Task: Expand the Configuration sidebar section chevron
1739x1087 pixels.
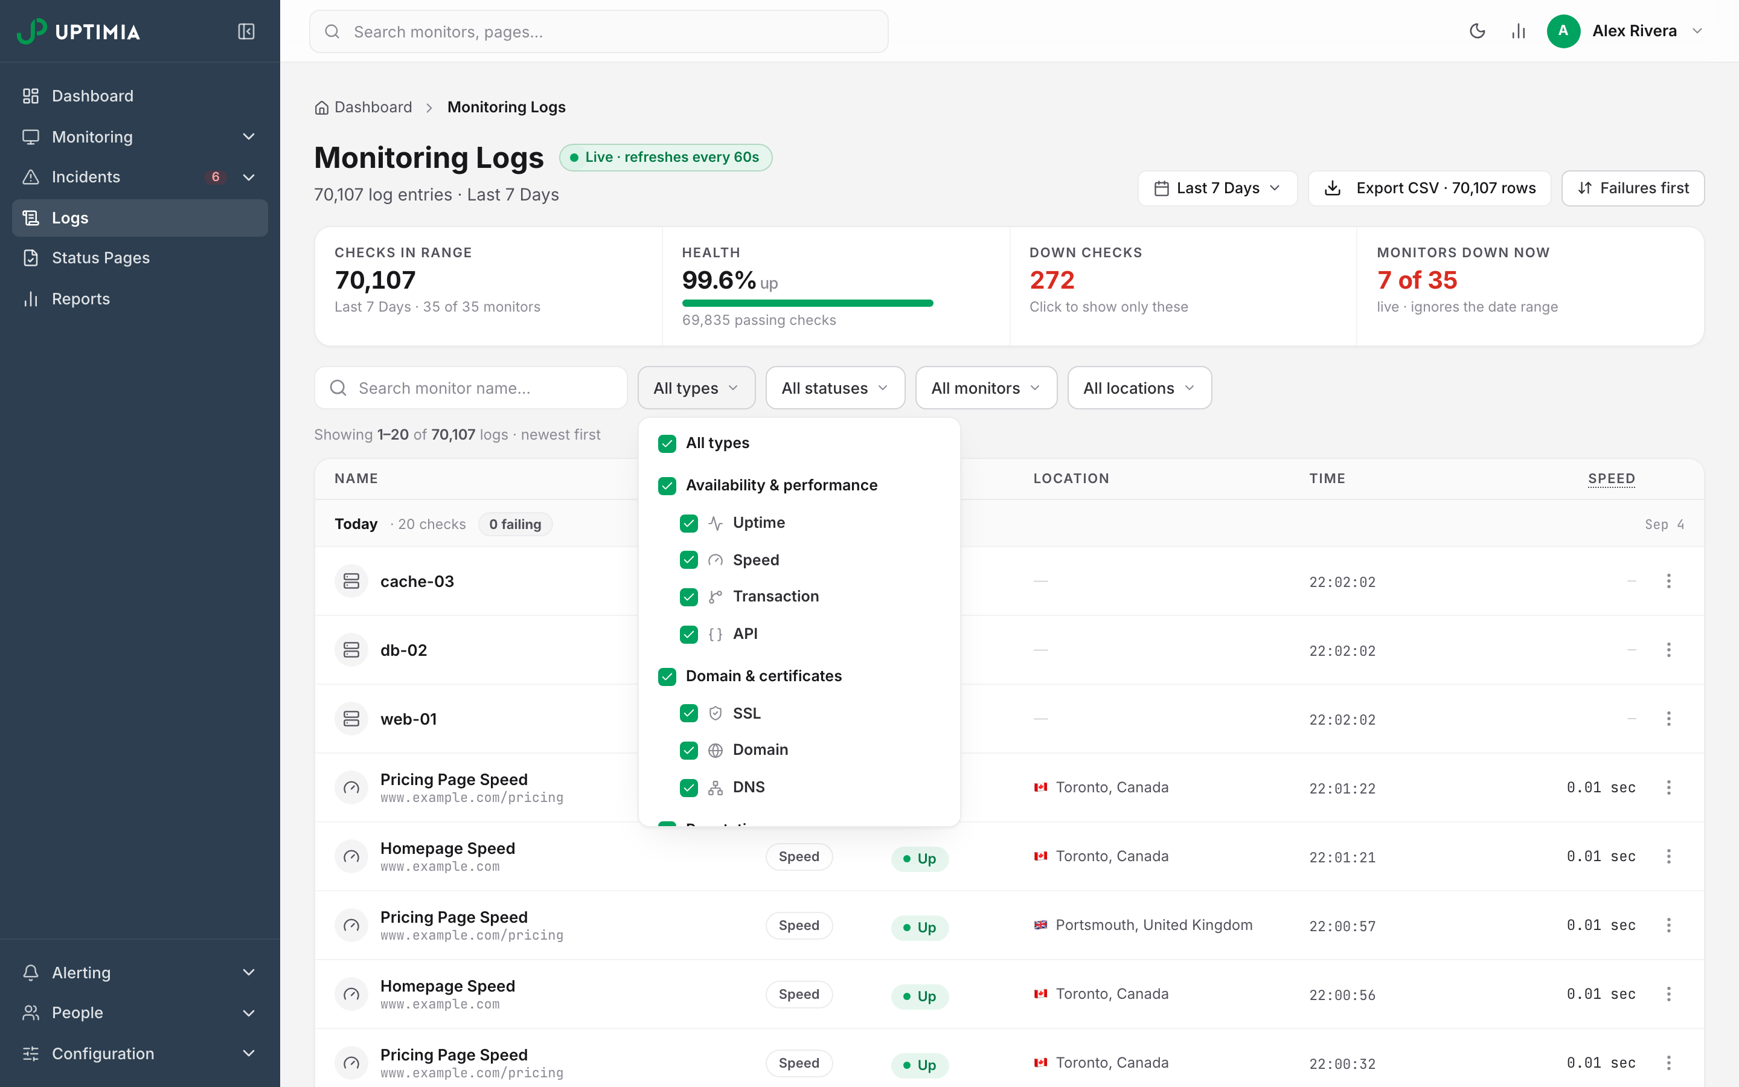Action: pos(249,1053)
